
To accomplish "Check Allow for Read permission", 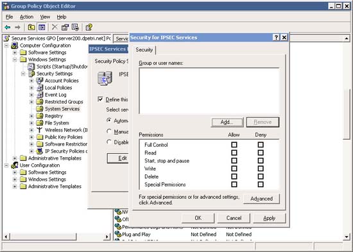I will click(x=234, y=153).
